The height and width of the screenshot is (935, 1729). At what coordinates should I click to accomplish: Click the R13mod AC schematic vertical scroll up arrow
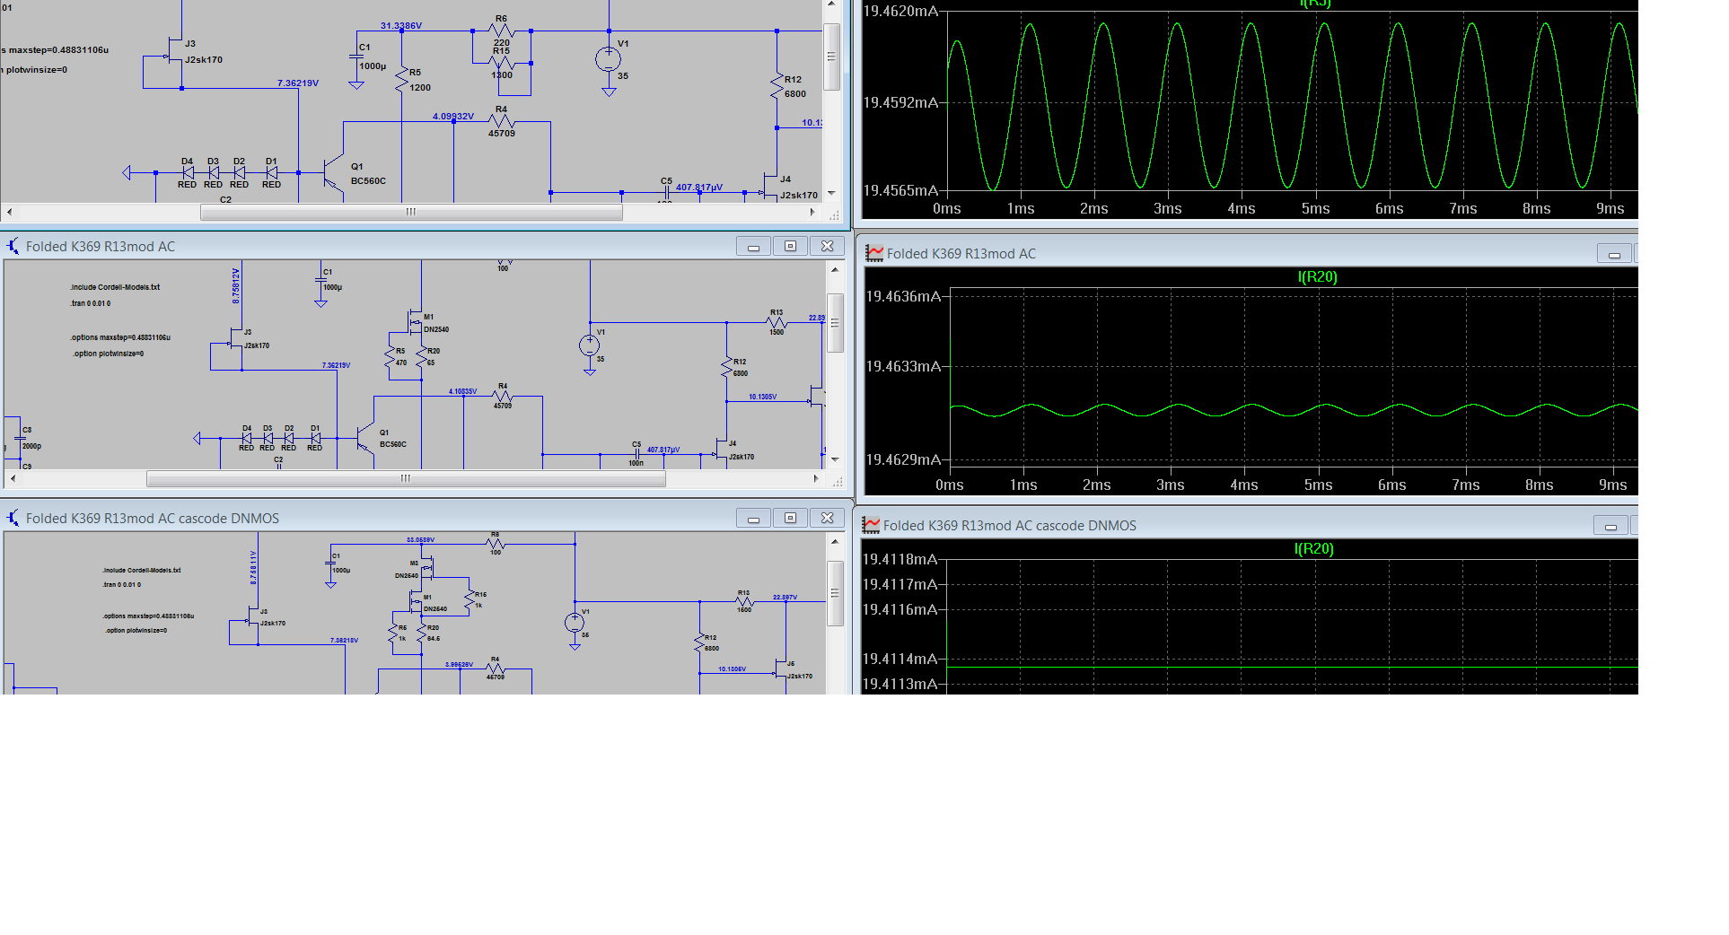pyautogui.click(x=835, y=269)
